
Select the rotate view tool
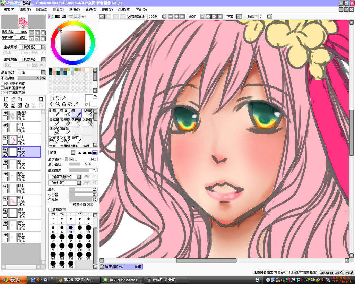click(64, 104)
